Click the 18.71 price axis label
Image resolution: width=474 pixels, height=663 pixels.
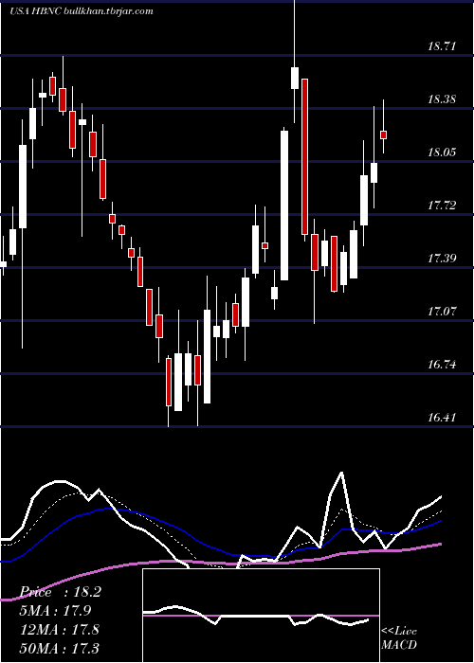442,46
